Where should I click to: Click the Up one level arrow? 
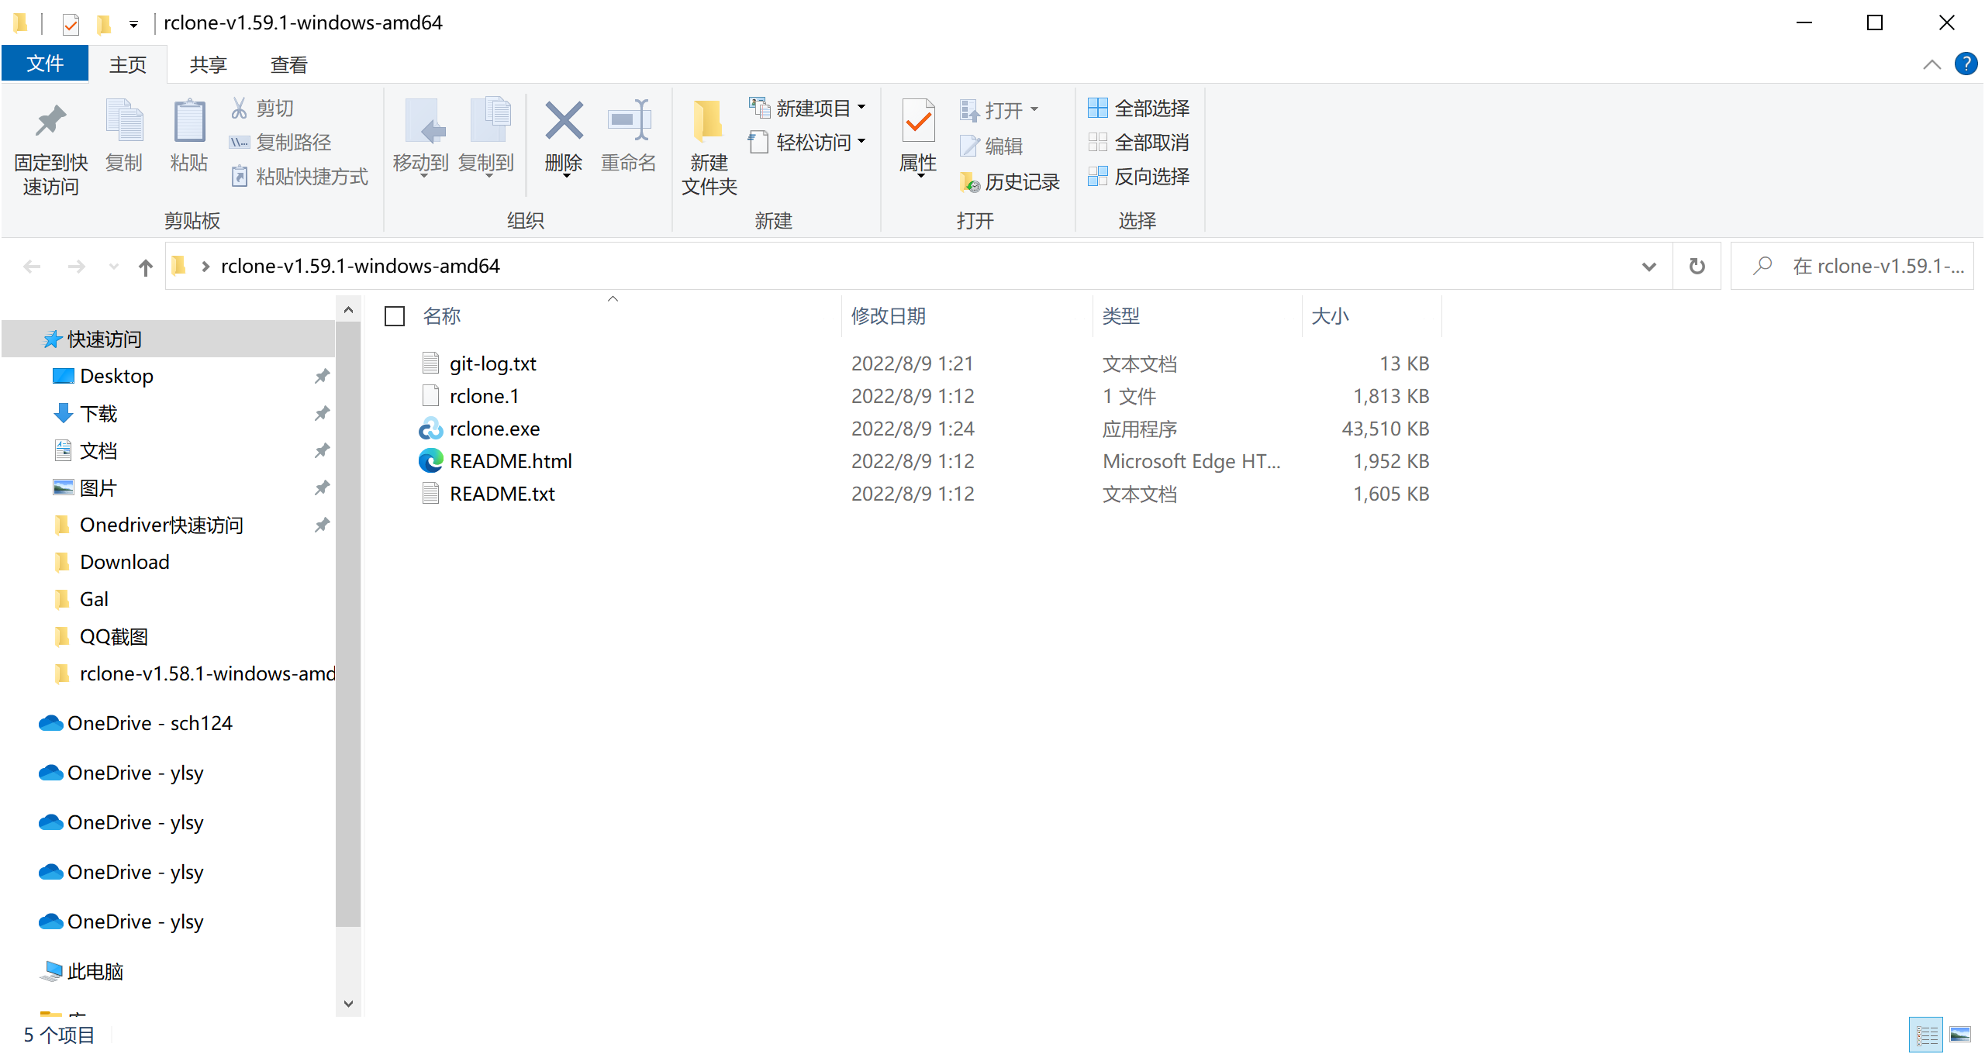(x=145, y=267)
